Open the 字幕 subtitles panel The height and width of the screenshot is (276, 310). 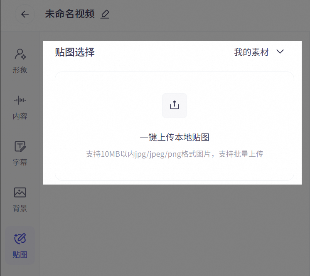pos(20,153)
